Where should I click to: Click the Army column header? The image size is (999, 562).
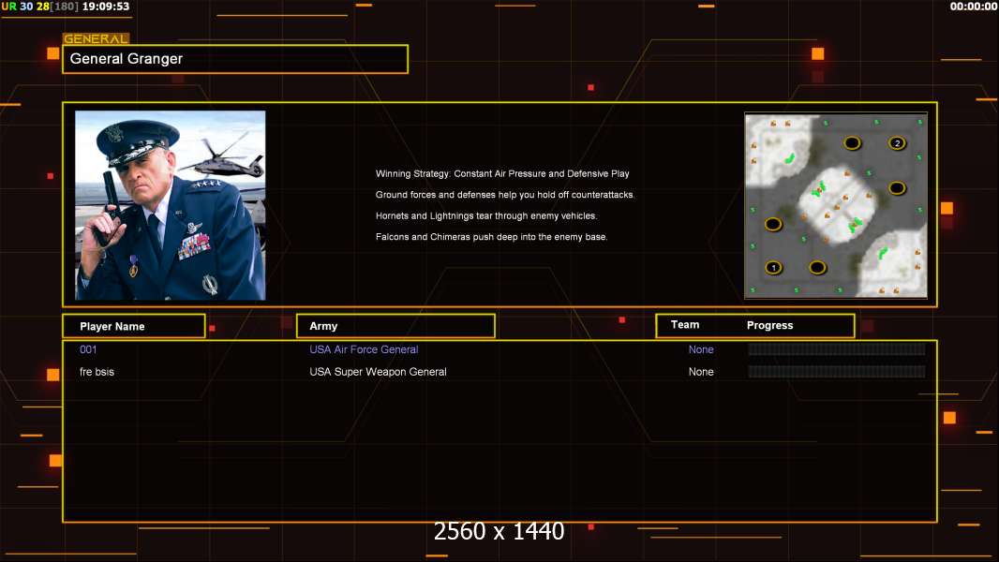395,326
